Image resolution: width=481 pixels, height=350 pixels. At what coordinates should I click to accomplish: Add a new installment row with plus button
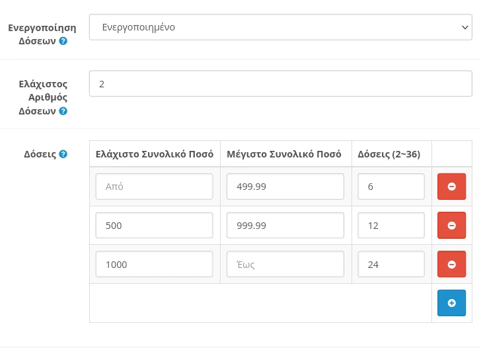click(451, 303)
